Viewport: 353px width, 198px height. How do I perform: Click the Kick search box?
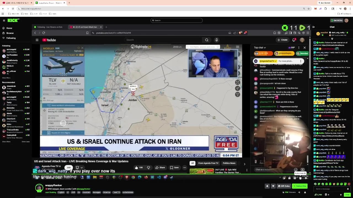(176, 20)
